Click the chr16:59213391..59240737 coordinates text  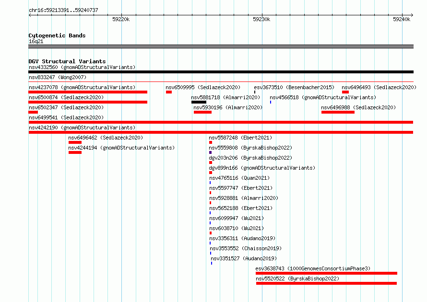pos(63,11)
